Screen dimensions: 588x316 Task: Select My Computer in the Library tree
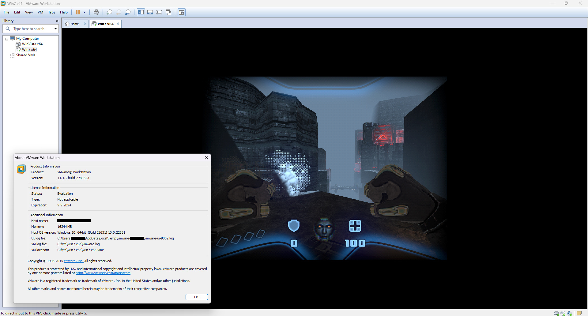click(28, 39)
